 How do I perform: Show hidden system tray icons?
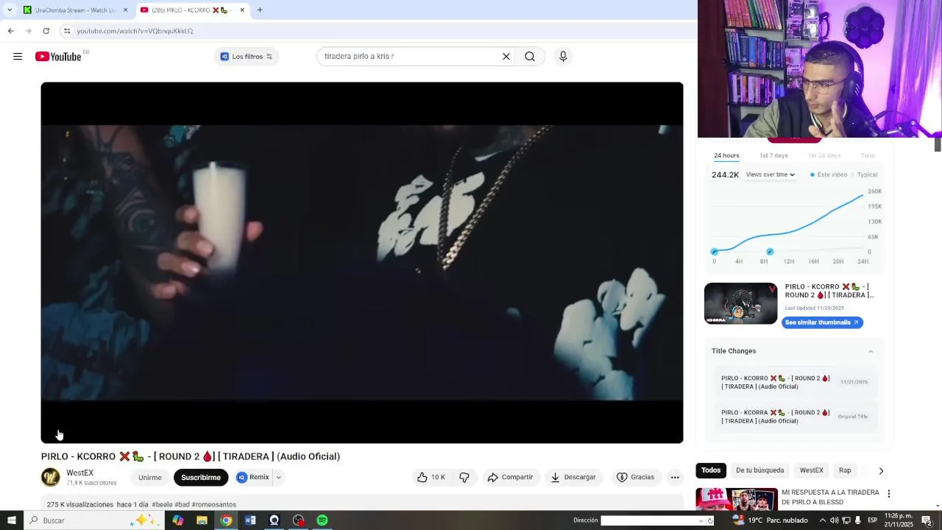(823, 520)
